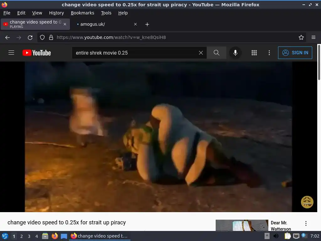The width and height of the screenshot is (321, 241).
Task: Go back with the browser back arrow
Action: (x=8, y=38)
